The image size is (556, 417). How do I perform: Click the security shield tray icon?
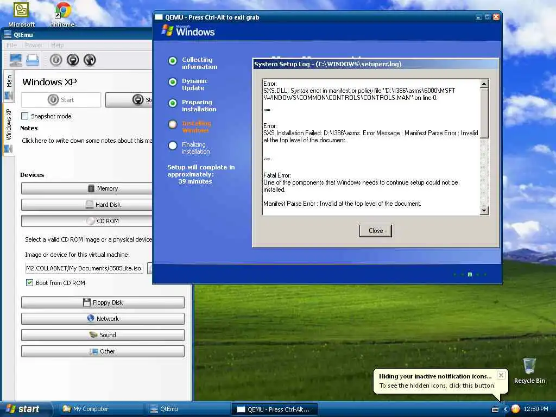tap(515, 409)
